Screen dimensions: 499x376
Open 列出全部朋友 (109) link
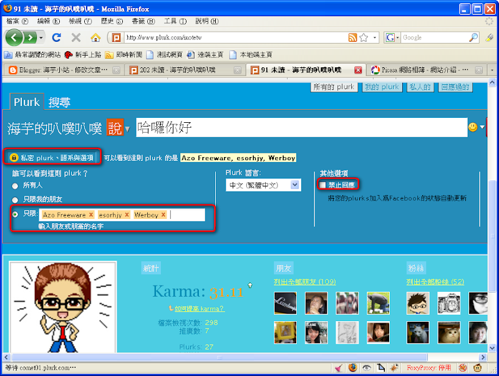tap(304, 282)
